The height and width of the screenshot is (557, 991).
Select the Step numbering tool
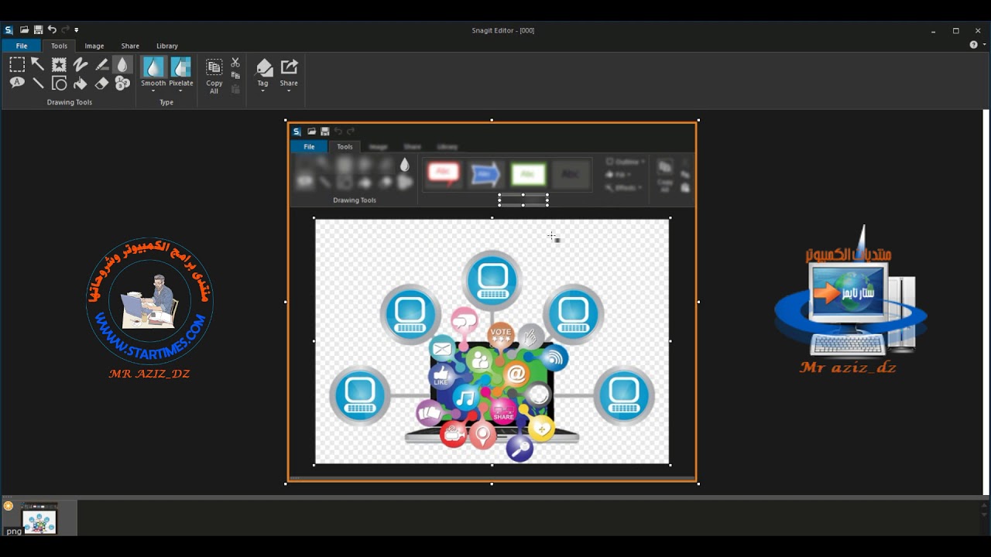coord(122,84)
